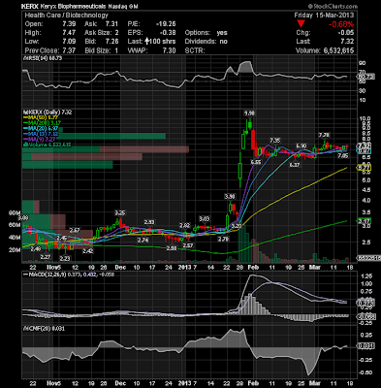Click the CMF 0.031 axis value tag
381x388 pixels.
(x=365, y=346)
